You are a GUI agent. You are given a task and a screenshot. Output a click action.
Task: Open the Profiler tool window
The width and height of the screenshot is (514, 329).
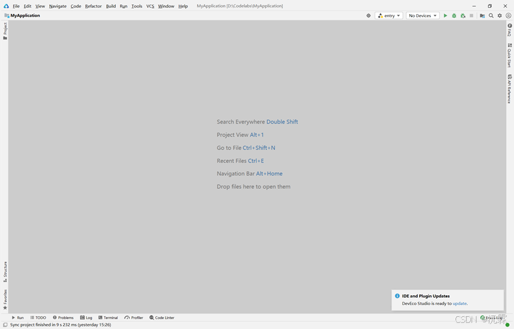tap(134, 317)
